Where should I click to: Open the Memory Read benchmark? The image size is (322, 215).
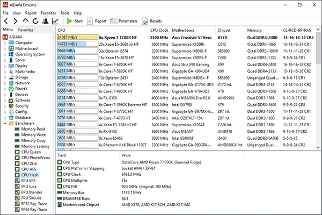pos(33,129)
